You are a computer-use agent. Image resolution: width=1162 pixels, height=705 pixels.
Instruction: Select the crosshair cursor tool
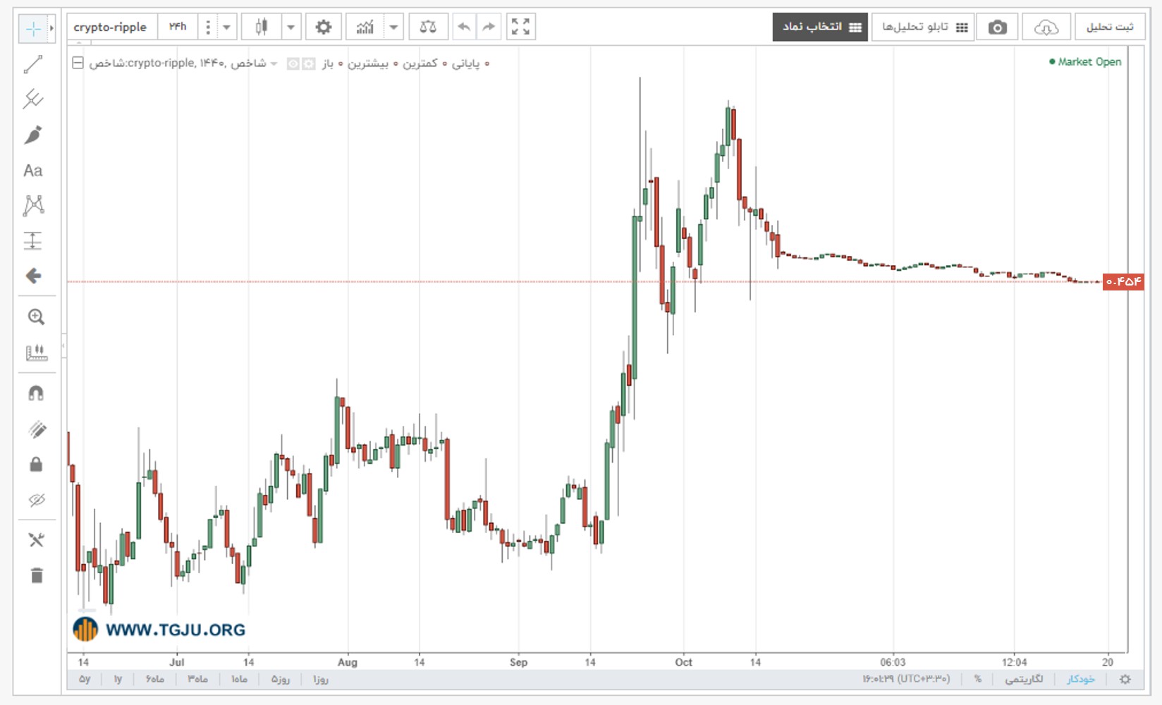click(32, 29)
